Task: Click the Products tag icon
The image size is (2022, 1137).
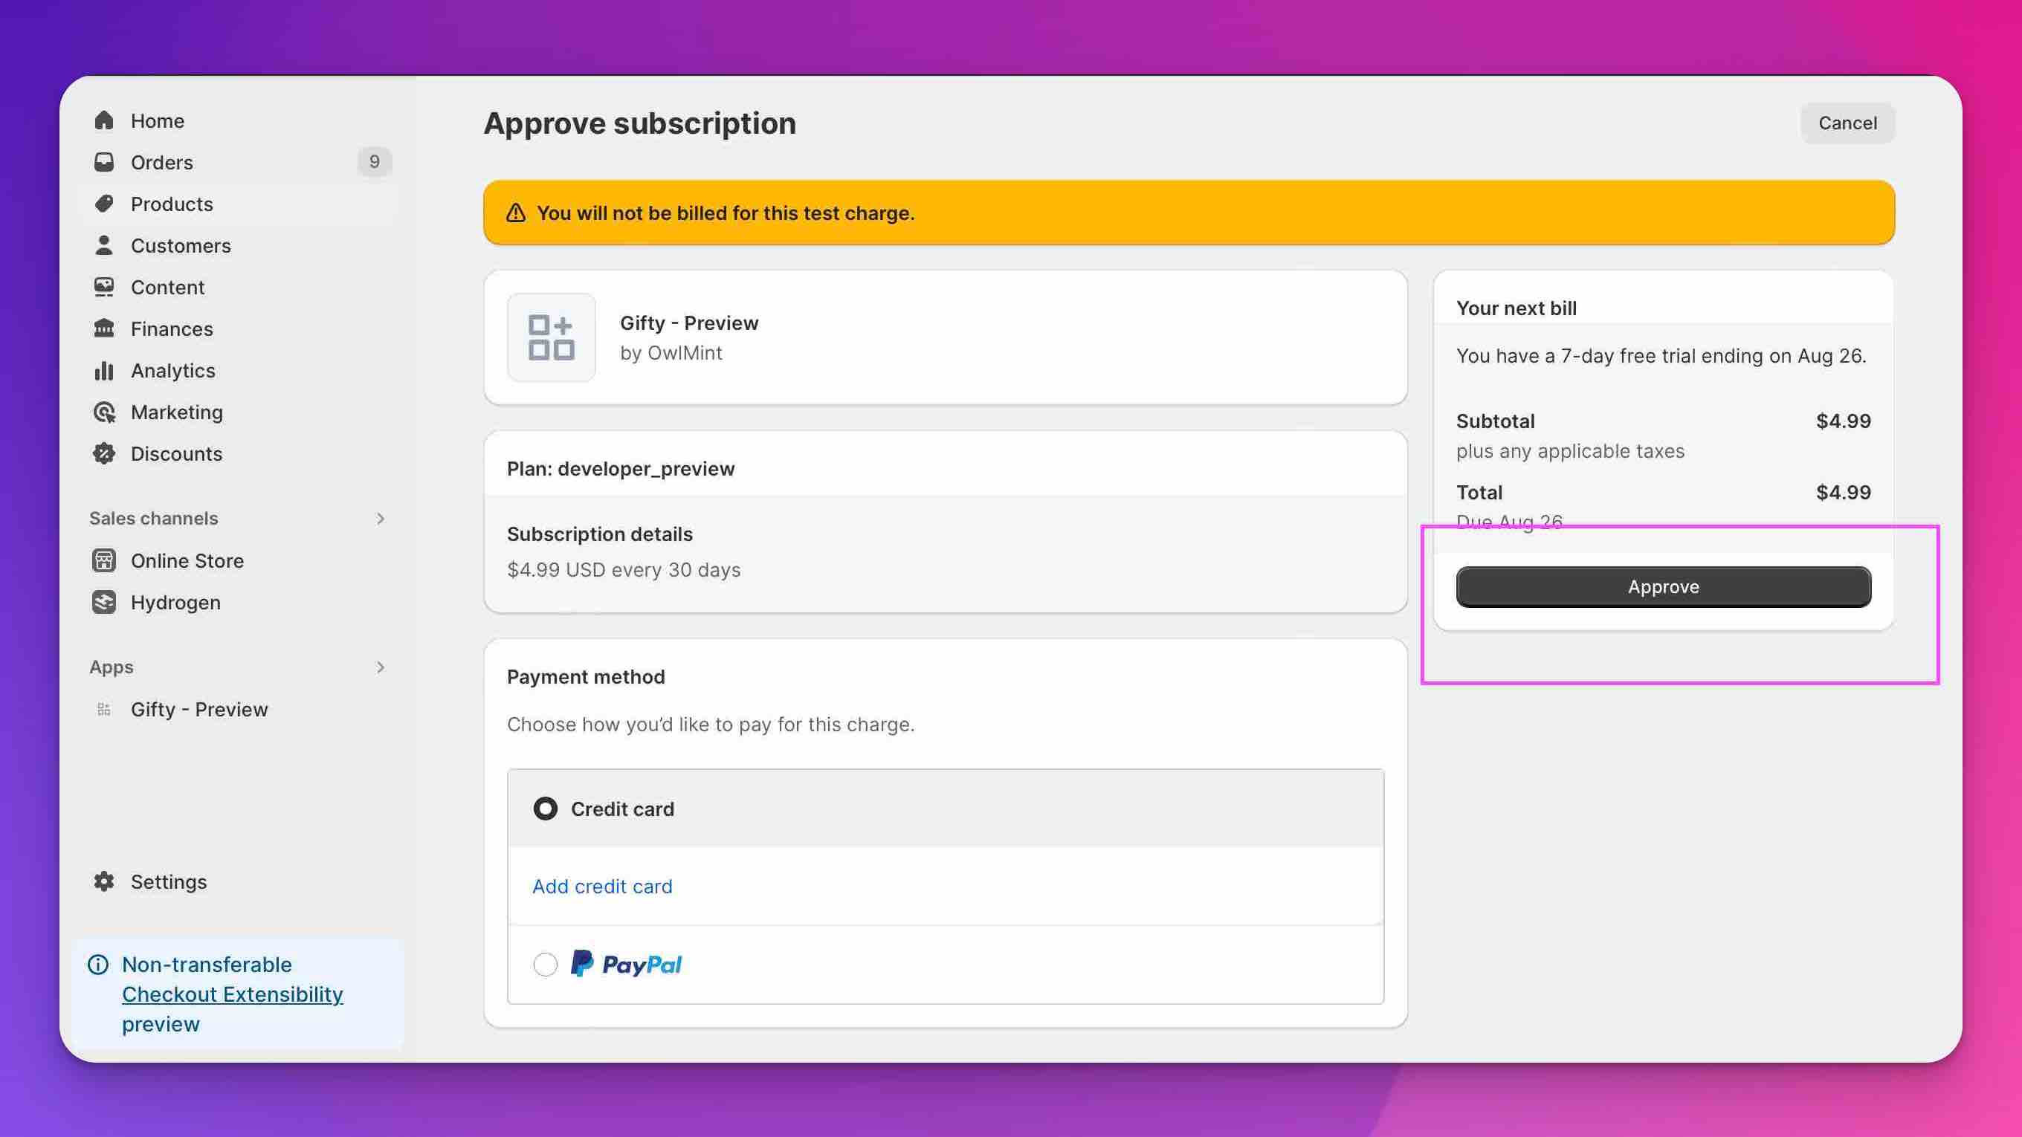Action: click(x=103, y=204)
